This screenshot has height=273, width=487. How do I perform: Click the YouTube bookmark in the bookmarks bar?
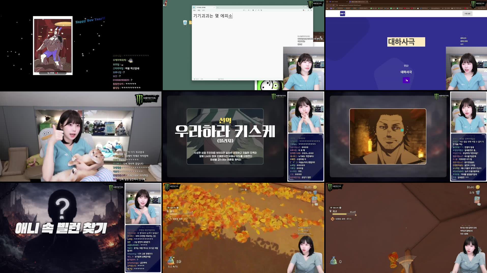407,8
